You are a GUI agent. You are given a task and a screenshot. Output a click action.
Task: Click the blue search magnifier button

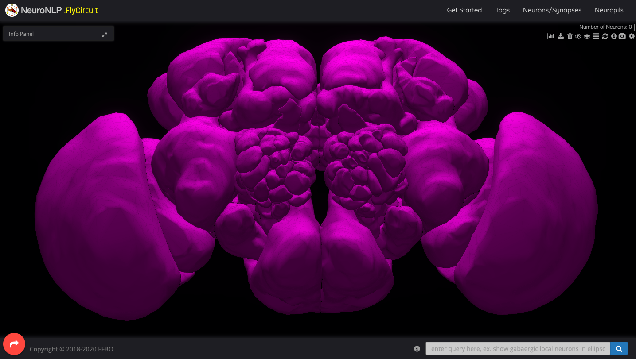(619, 349)
